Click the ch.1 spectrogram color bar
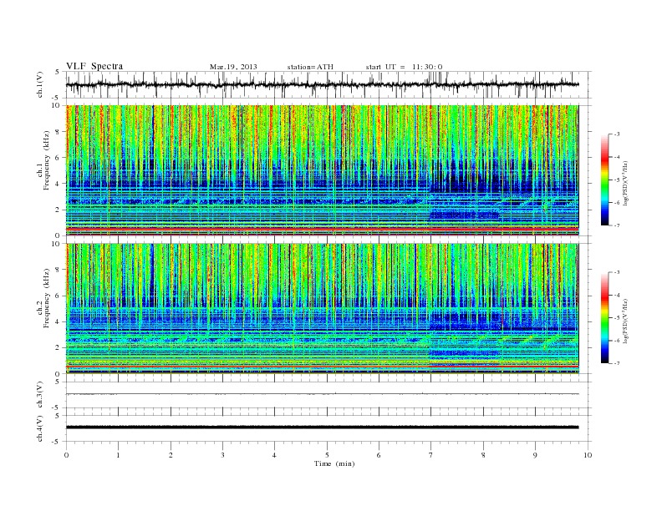 click(x=605, y=180)
